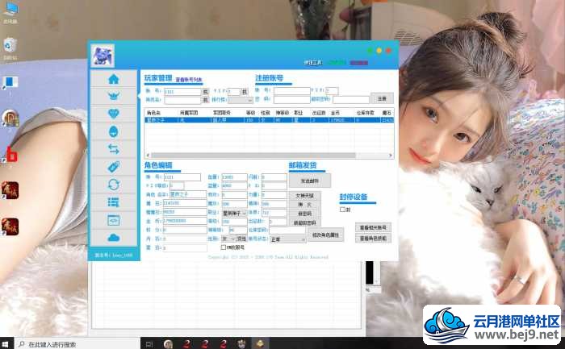565x349 pixels.
Task: Click the 修改角色属性 button
Action: point(326,235)
